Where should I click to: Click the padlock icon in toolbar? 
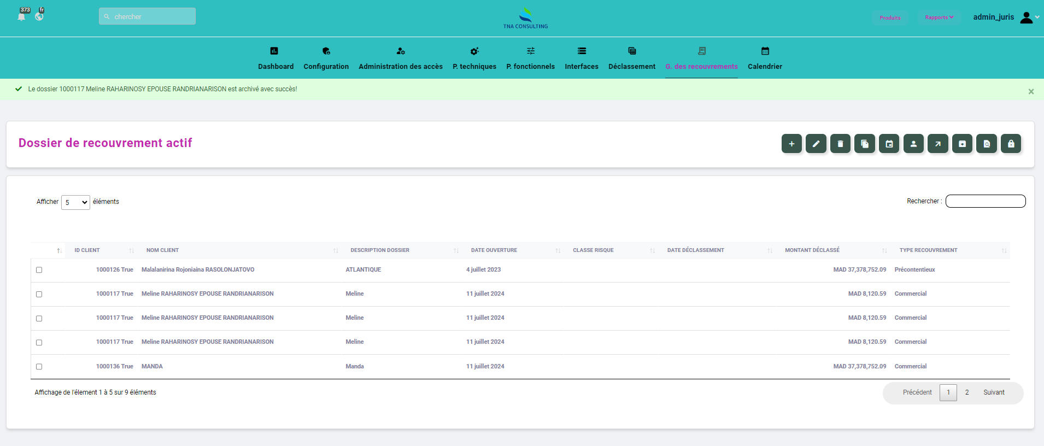click(1011, 144)
